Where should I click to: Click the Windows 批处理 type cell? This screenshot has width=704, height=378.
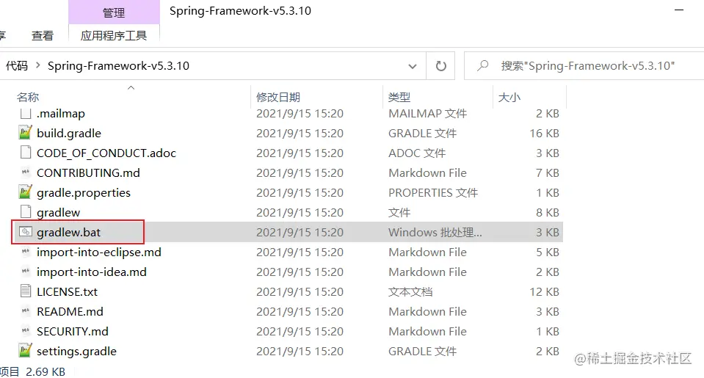(435, 232)
